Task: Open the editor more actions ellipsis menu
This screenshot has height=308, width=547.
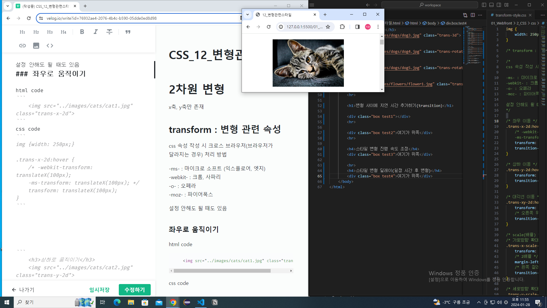Action: tap(542, 15)
